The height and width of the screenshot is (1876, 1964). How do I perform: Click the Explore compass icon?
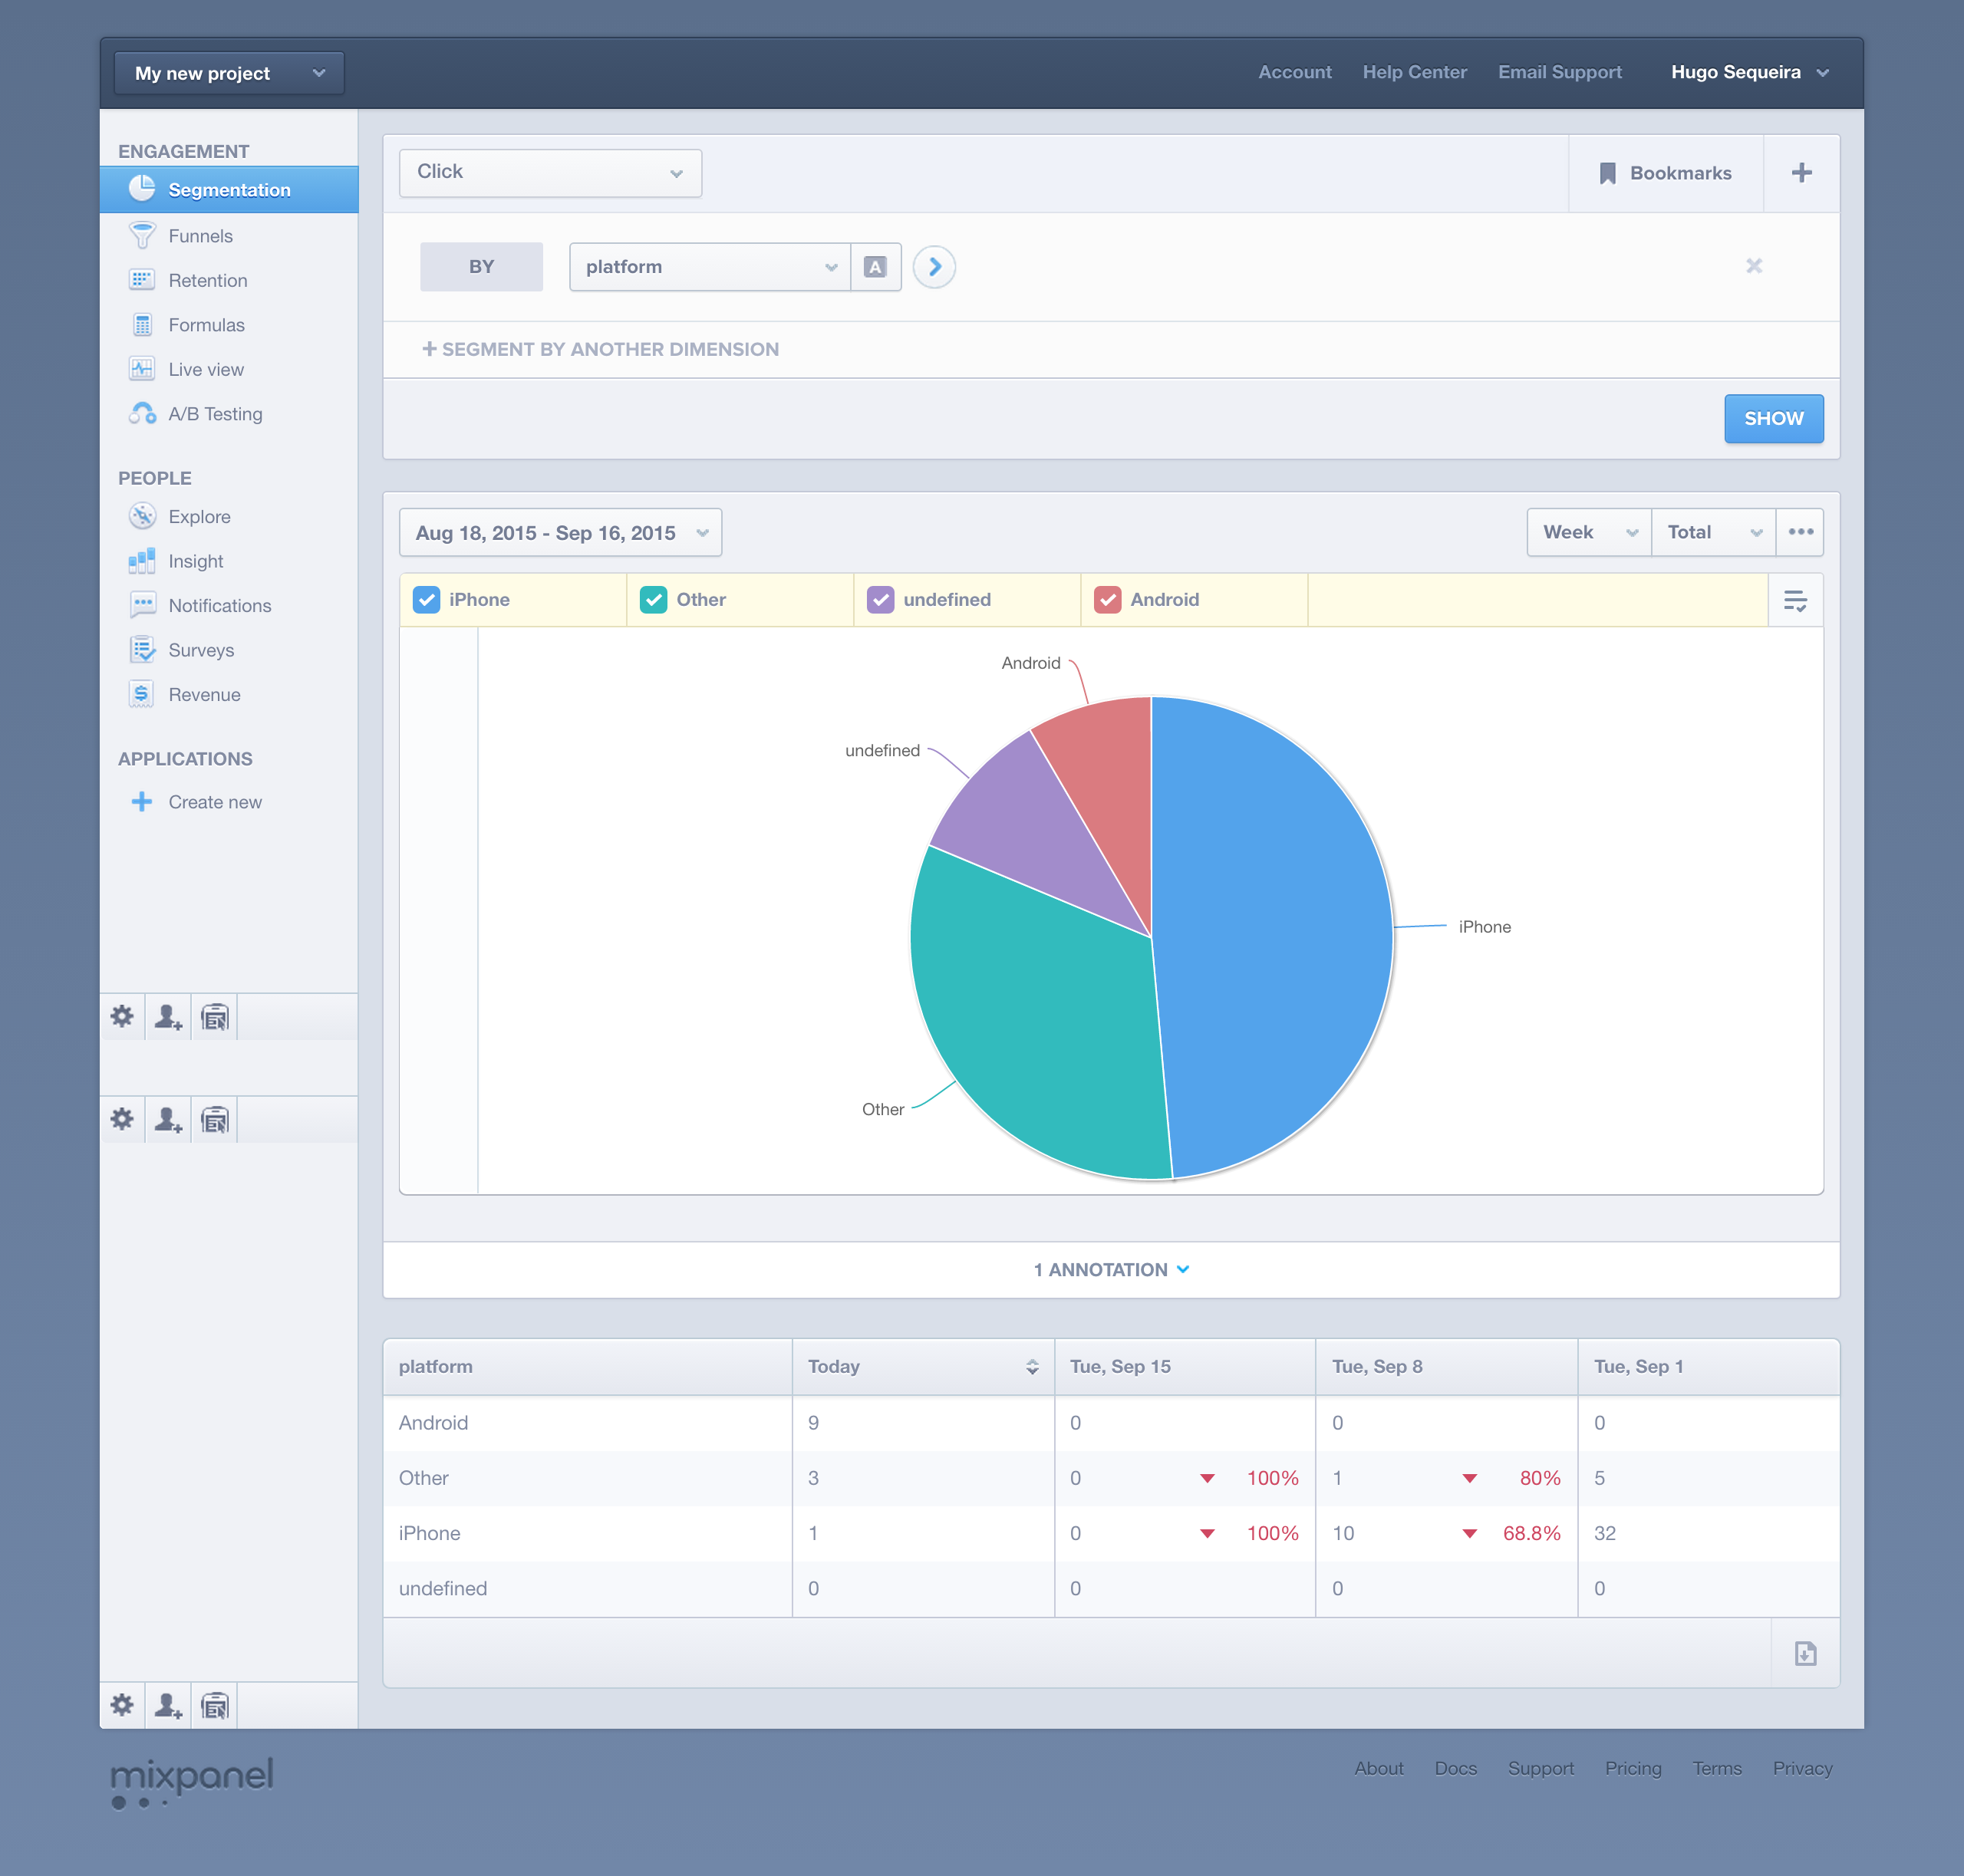(142, 516)
